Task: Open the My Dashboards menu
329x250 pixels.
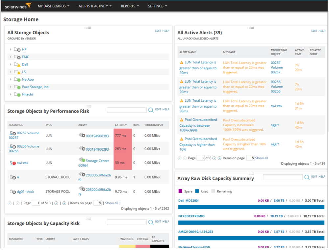Action: [x=53, y=6]
